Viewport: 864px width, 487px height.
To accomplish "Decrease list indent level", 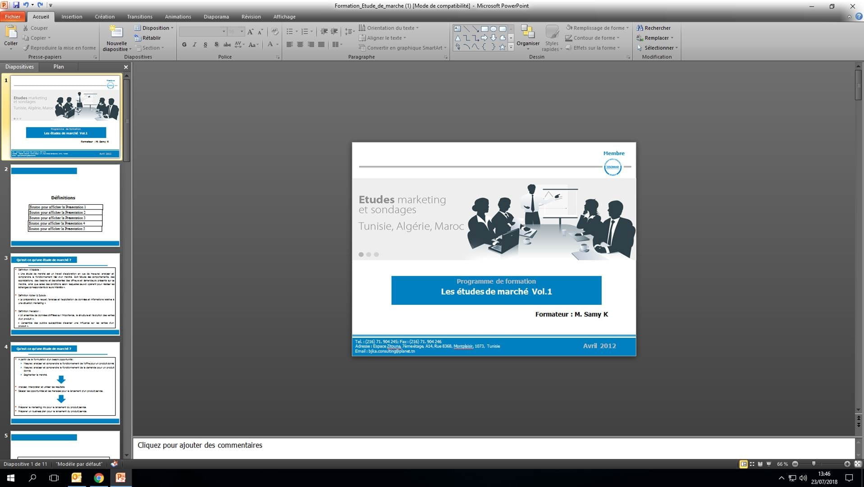I will tap(324, 32).
